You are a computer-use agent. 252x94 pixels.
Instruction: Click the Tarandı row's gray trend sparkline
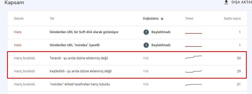[194, 57]
